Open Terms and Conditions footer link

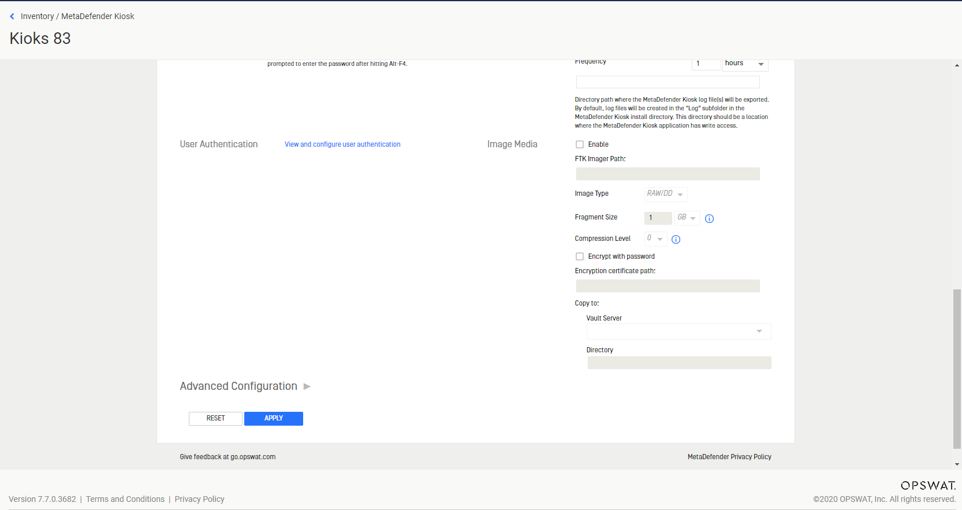tap(125, 499)
